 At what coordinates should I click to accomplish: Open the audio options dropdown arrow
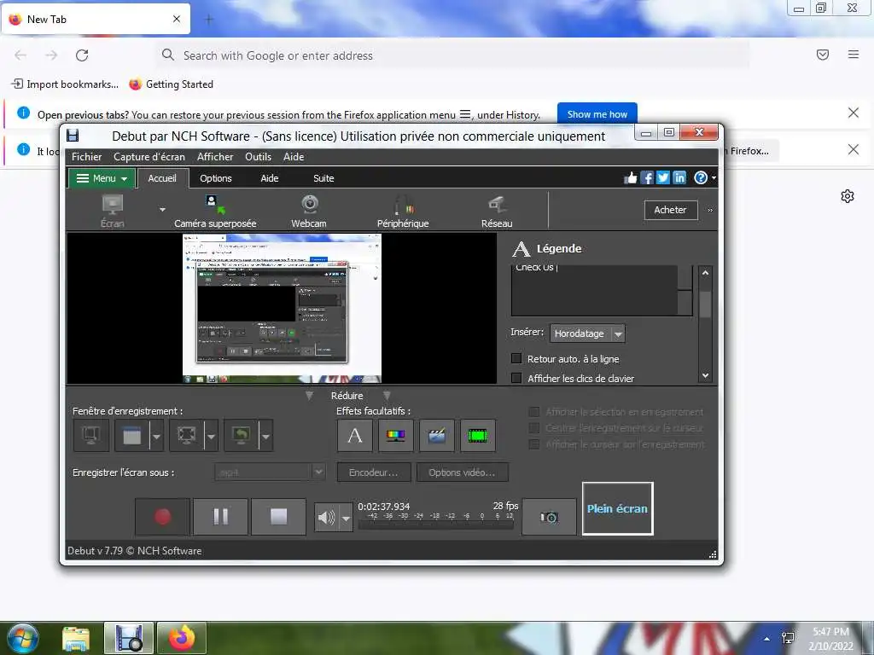[x=347, y=518]
